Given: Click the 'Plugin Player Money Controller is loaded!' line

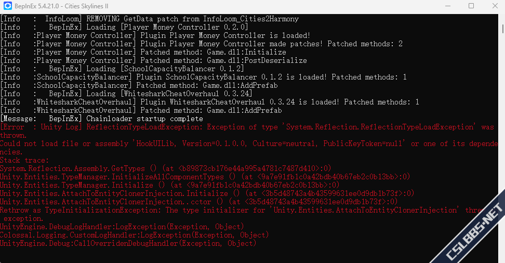Looking at the screenshot, I should pos(156,35).
